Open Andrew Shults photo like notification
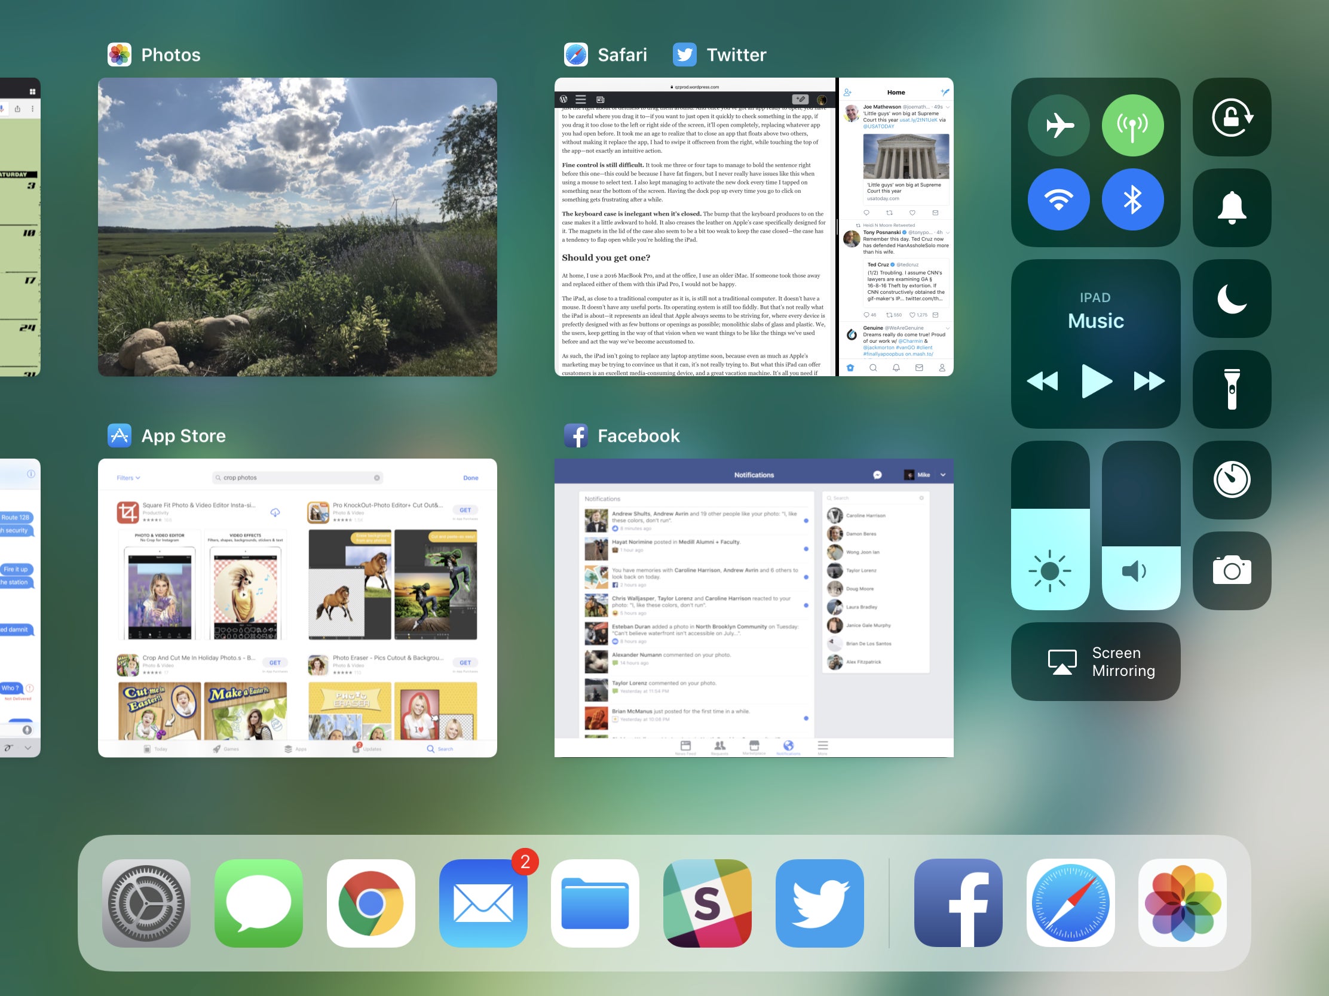The width and height of the screenshot is (1329, 996). pyautogui.click(x=697, y=521)
